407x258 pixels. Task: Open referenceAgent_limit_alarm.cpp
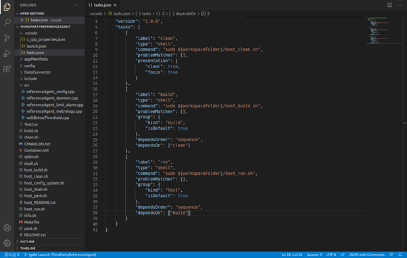pos(55,105)
